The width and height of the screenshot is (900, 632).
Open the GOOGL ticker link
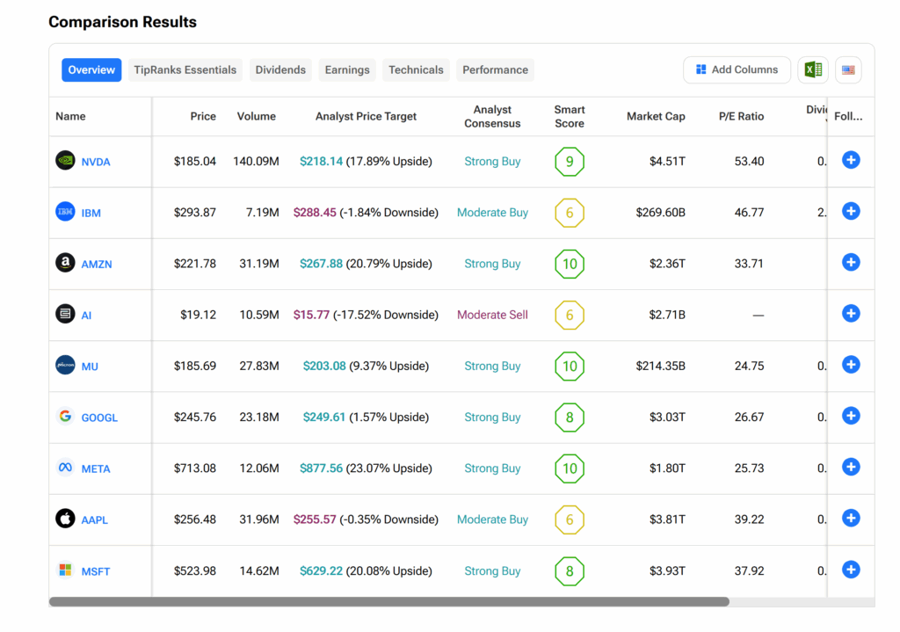click(x=99, y=418)
